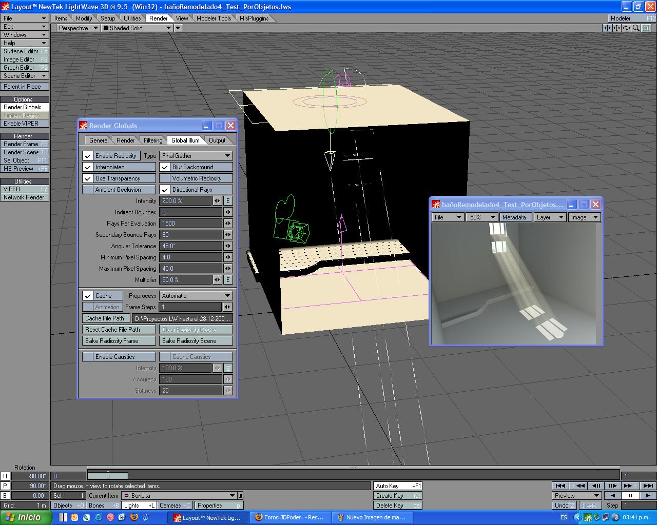The height and width of the screenshot is (525, 657).
Task: Jump to first frame in playback controls
Action: tap(561, 486)
